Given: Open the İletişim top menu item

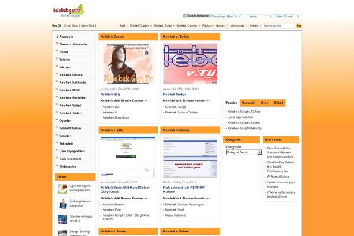Looking at the screenshot, I should [x=254, y=25].
